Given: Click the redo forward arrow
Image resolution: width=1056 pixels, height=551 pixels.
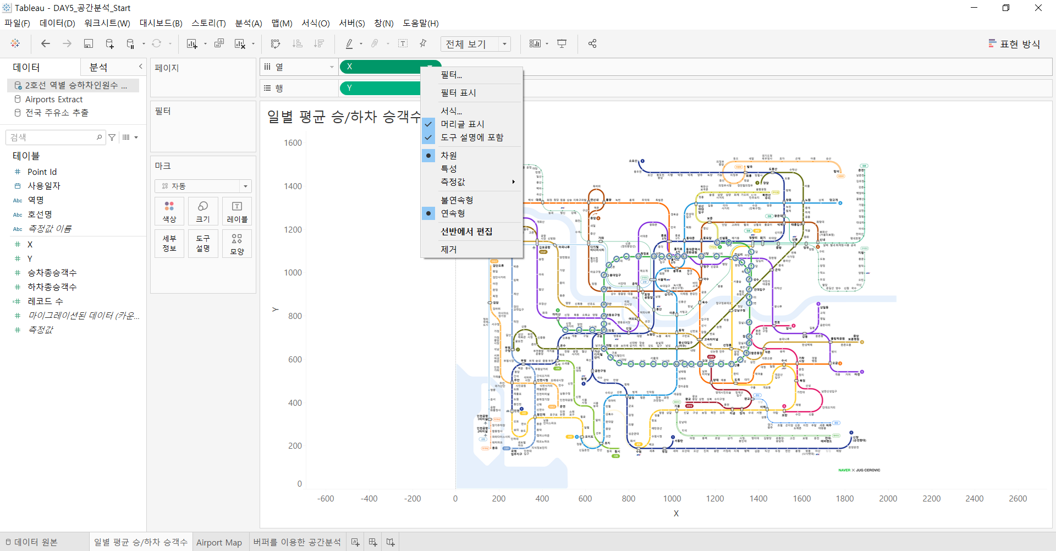Looking at the screenshot, I should [67, 43].
